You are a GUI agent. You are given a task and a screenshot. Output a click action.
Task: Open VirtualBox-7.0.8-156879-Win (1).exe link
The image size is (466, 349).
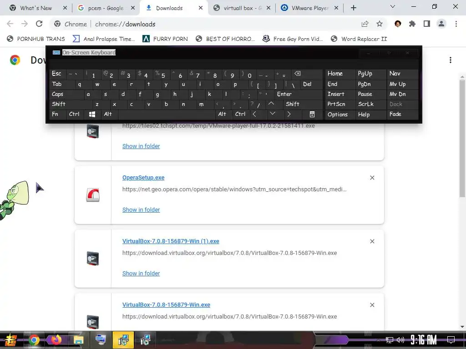tap(171, 241)
